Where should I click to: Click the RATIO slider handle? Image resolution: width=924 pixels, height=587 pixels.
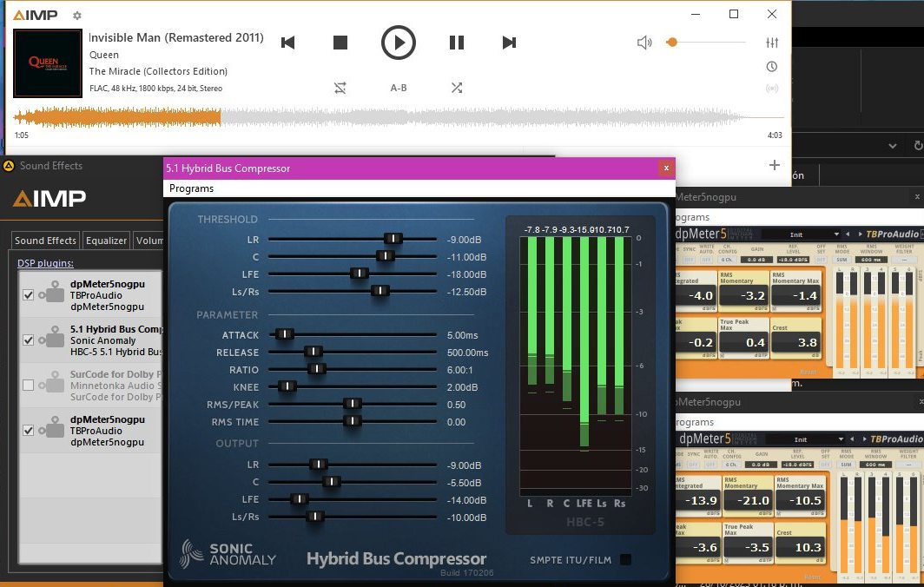316,369
